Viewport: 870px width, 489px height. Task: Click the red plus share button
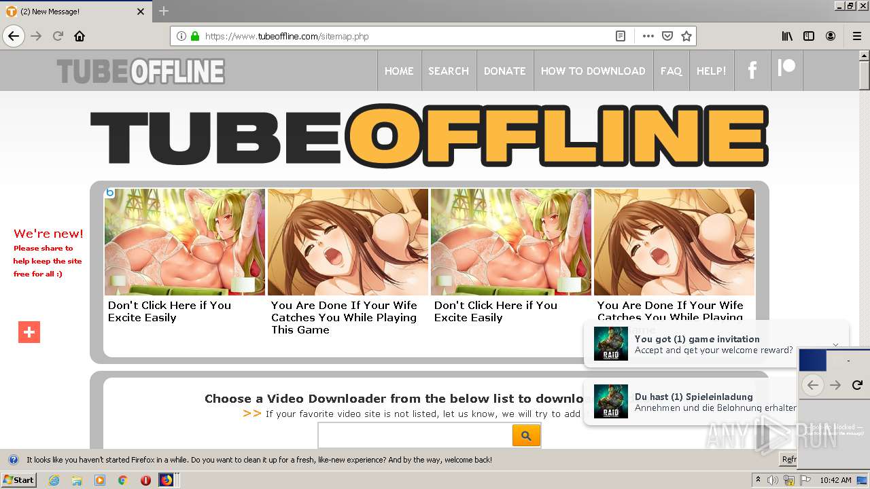coord(29,332)
